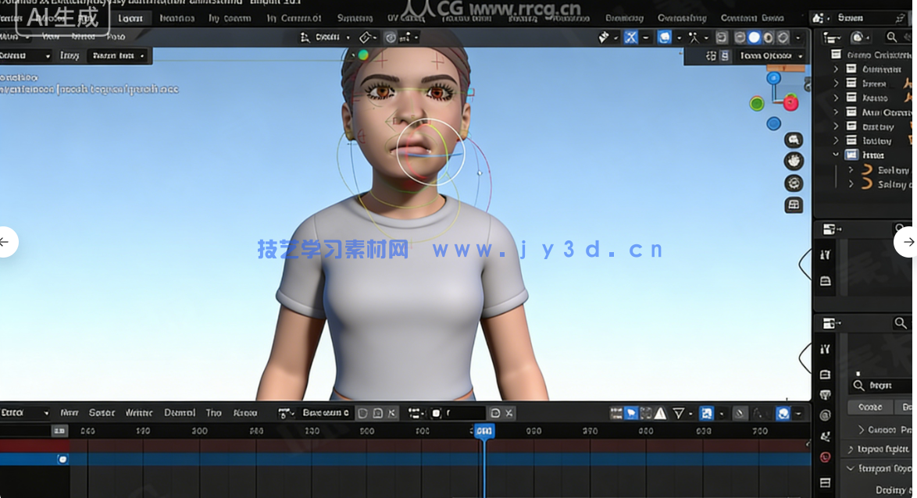Click the blue playhead marker on the timeline
This screenshot has width=917, height=498.
[x=483, y=430]
